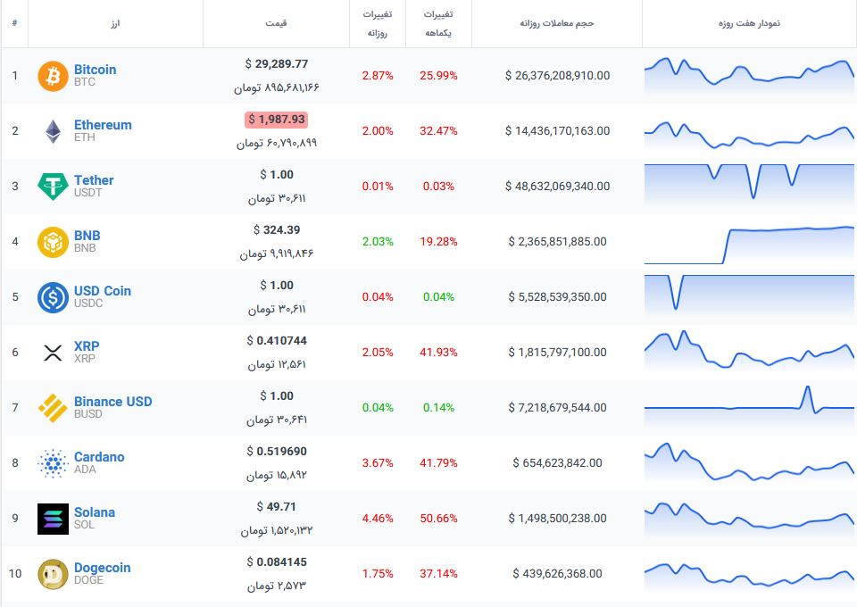Open the Tether coin link
Image resolution: width=857 pixels, height=607 pixels.
pyautogui.click(x=94, y=179)
